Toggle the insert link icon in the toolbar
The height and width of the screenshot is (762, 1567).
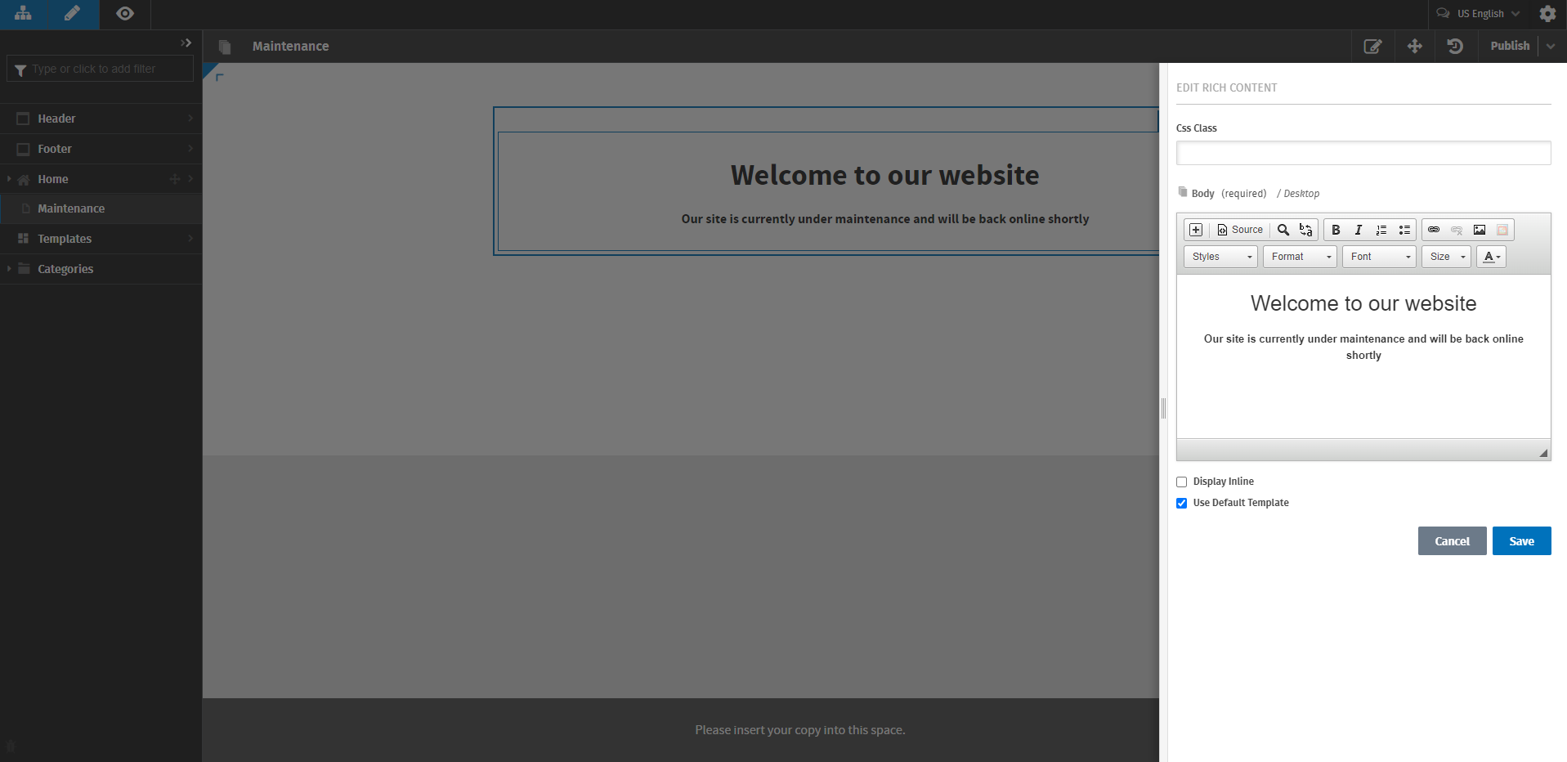[x=1433, y=230]
